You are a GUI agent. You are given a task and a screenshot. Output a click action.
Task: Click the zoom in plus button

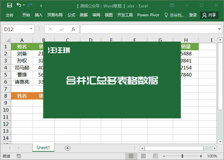pos(201,156)
